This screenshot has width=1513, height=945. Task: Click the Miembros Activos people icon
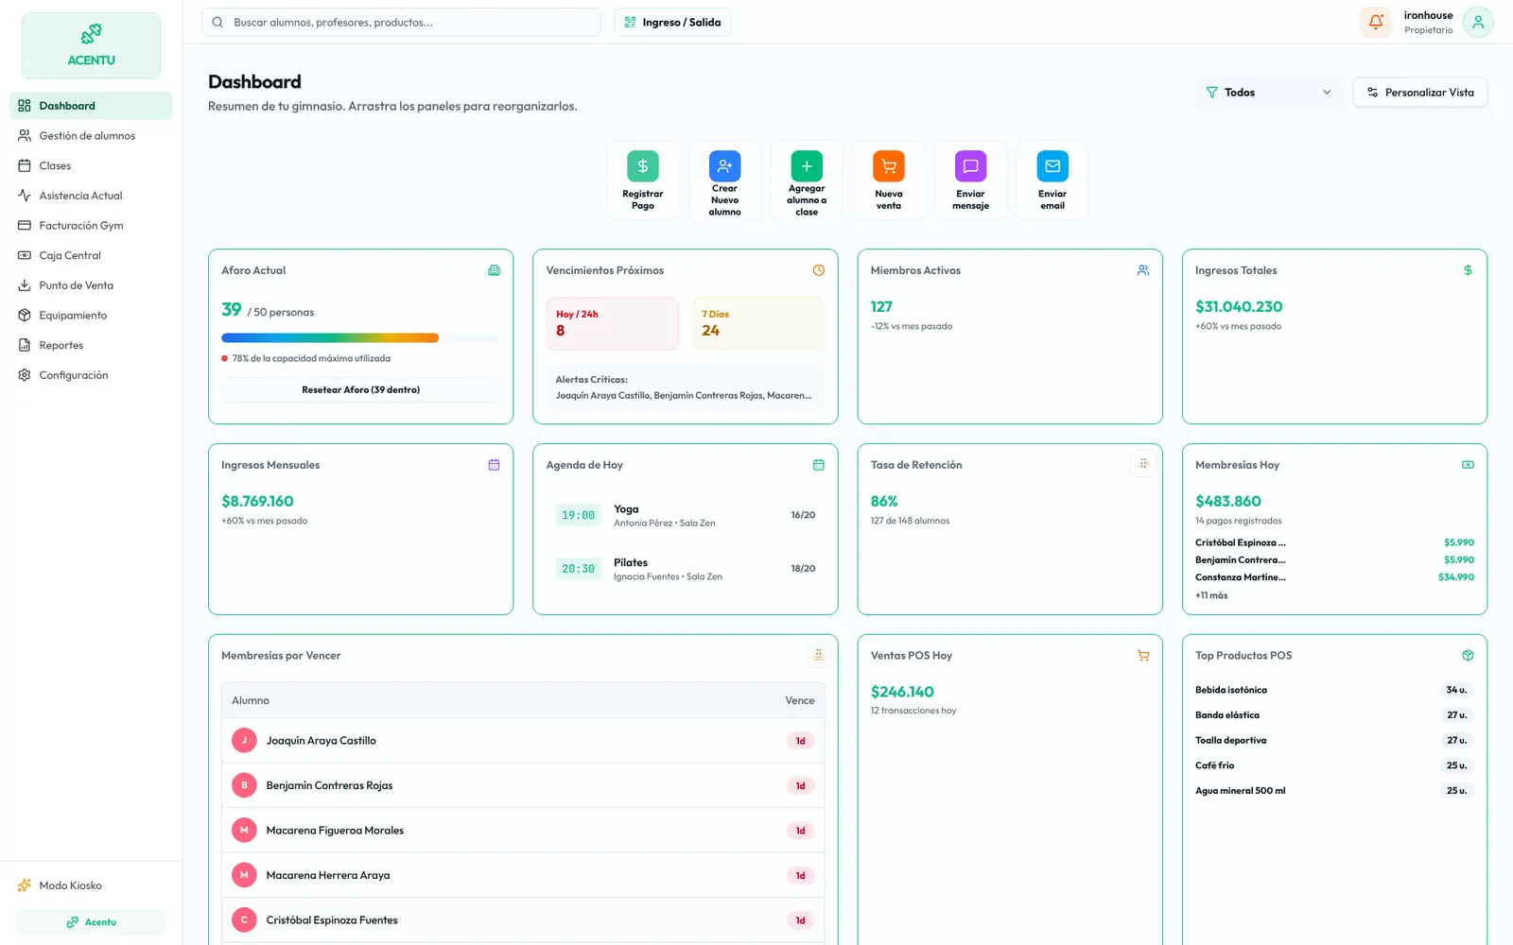(1143, 270)
